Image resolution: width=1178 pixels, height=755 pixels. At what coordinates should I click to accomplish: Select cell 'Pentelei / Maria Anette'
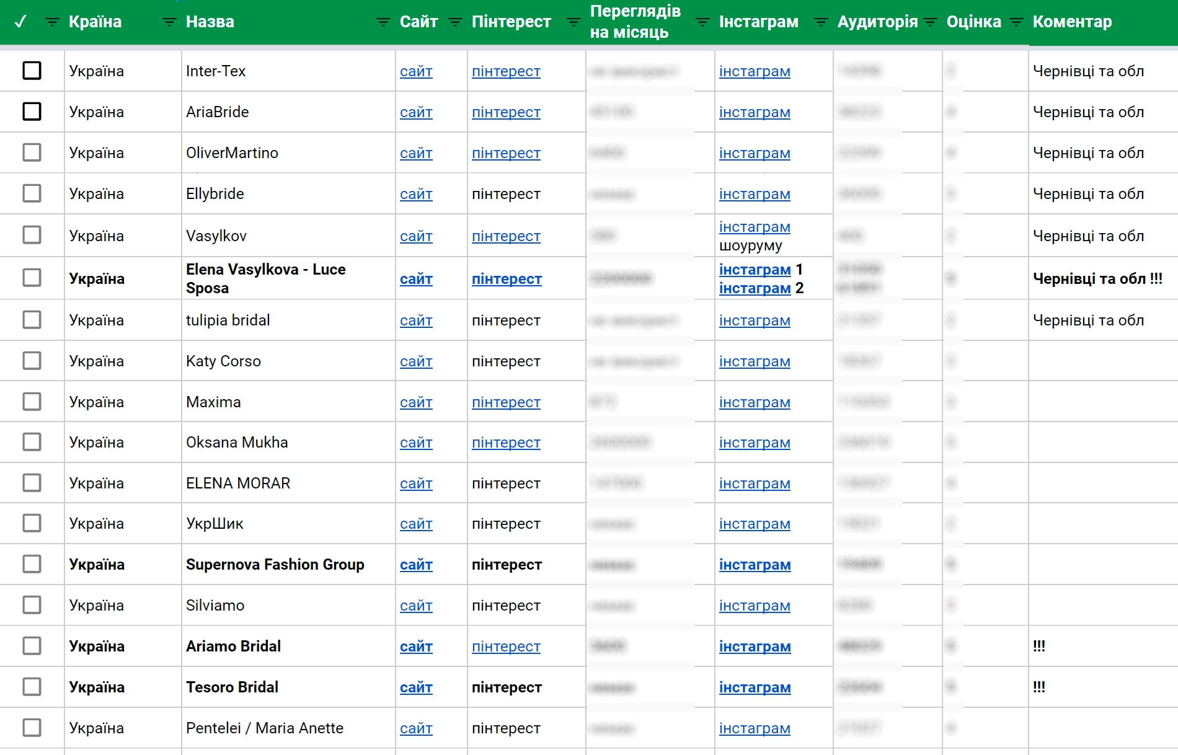coord(265,728)
